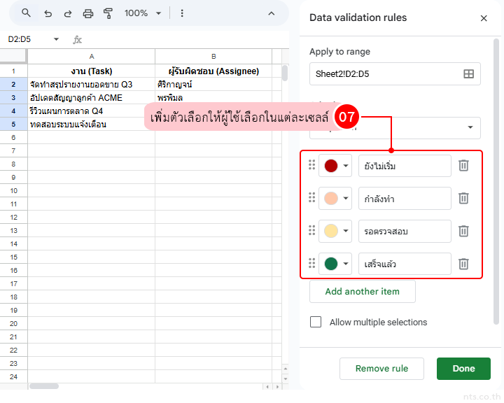
Task: Click the select data range grid icon
Action: (x=468, y=73)
